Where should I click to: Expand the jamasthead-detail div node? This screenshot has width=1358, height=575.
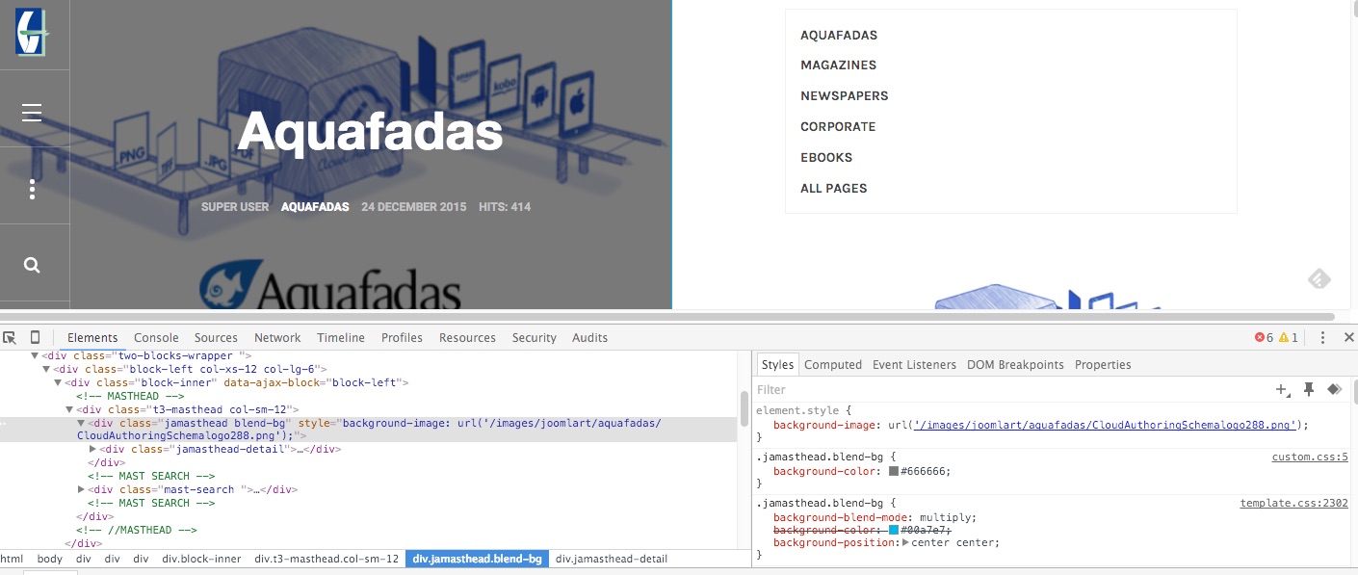click(92, 449)
